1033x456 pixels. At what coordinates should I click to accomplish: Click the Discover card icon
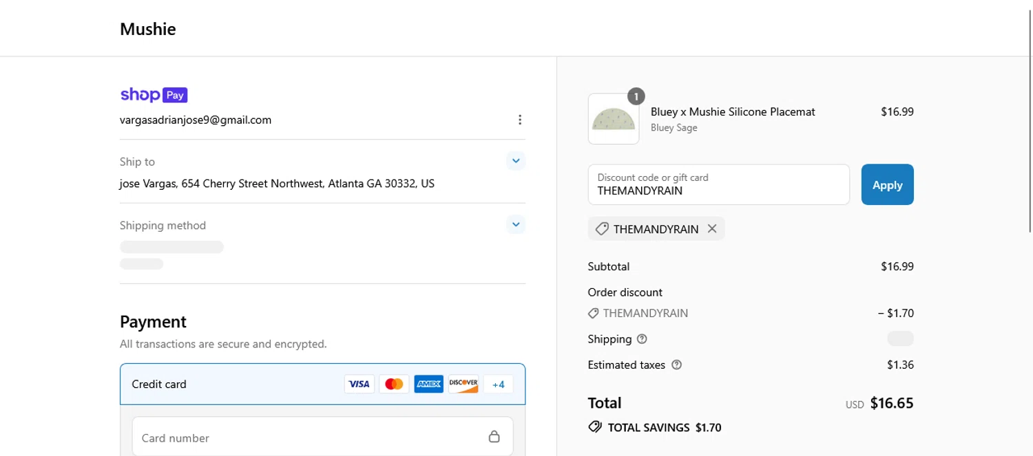coord(463,384)
